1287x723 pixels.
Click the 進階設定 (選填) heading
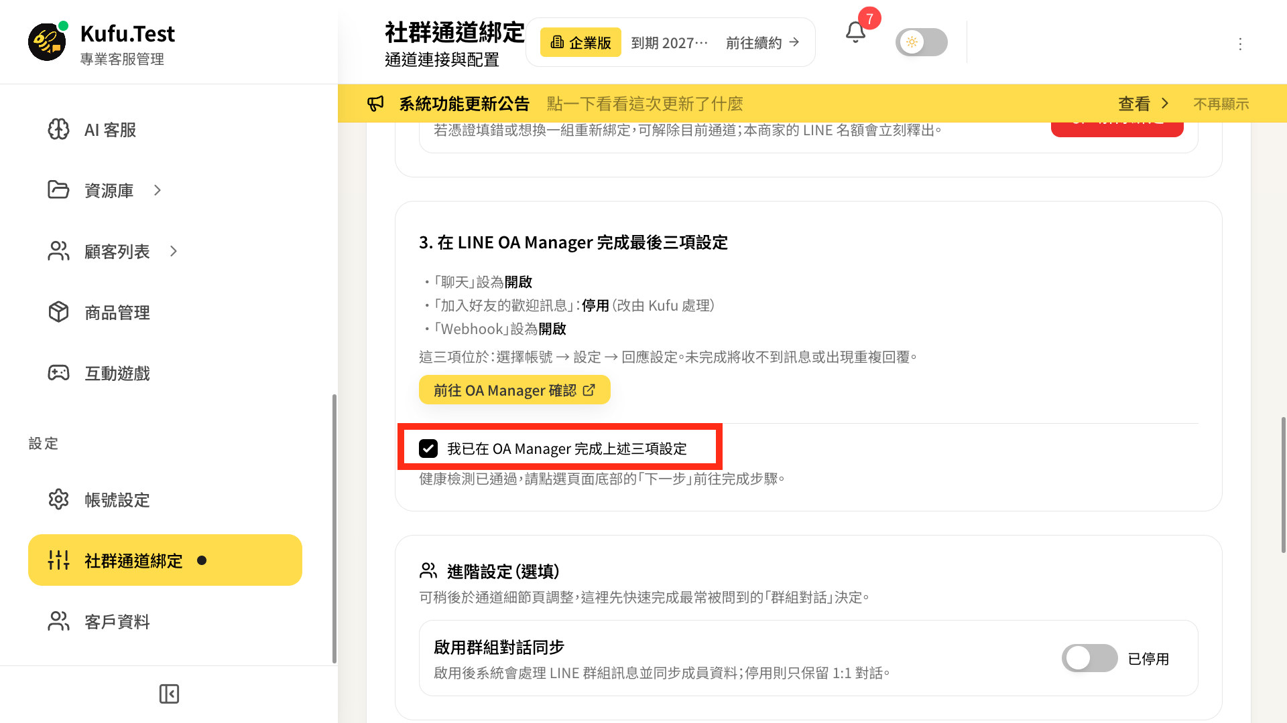click(503, 571)
